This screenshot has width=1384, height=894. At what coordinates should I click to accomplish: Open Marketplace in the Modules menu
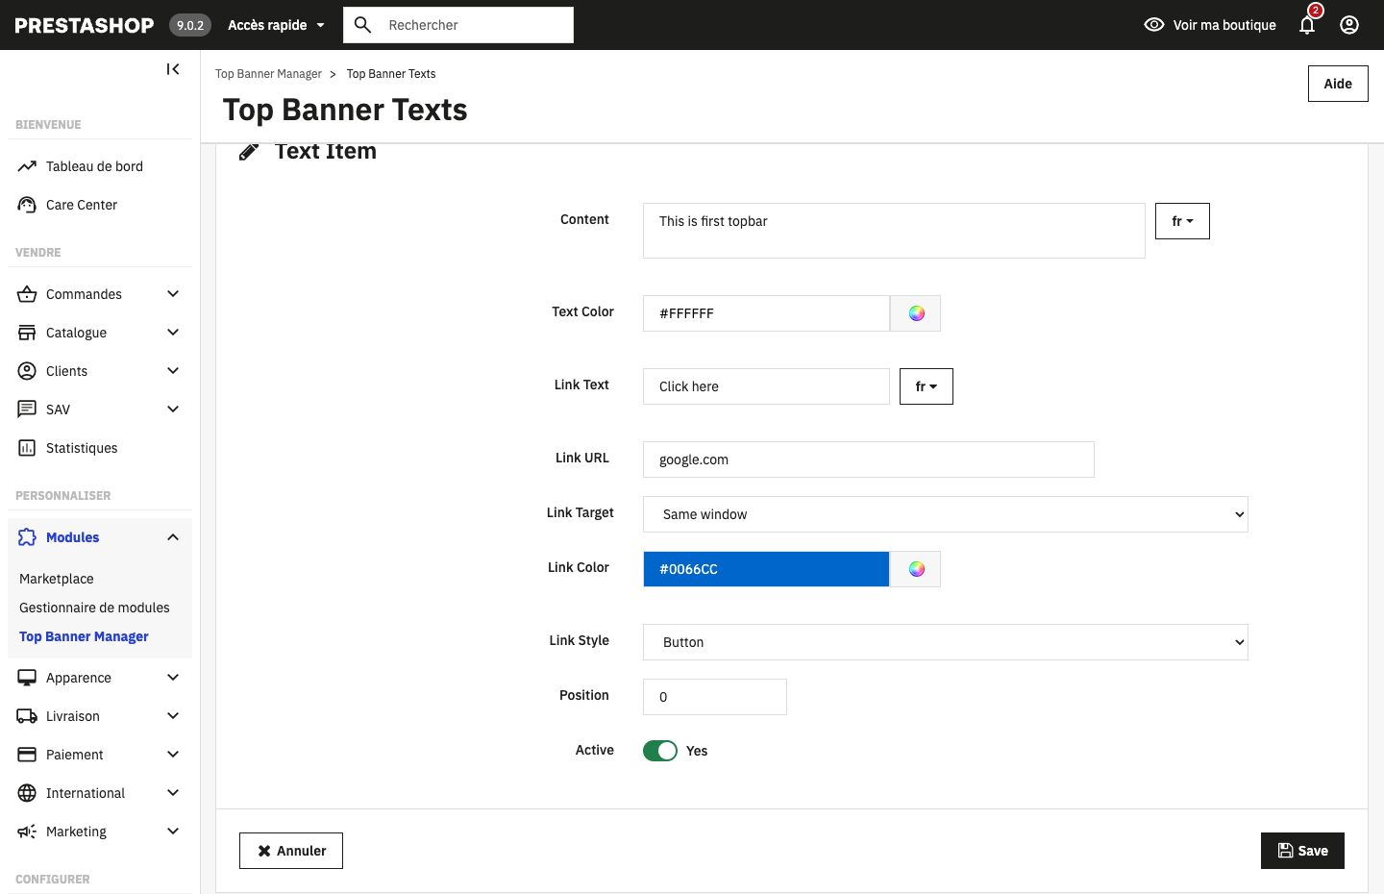coord(57,579)
